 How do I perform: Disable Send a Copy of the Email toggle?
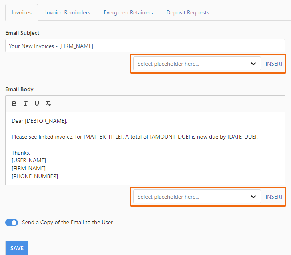tap(12, 223)
